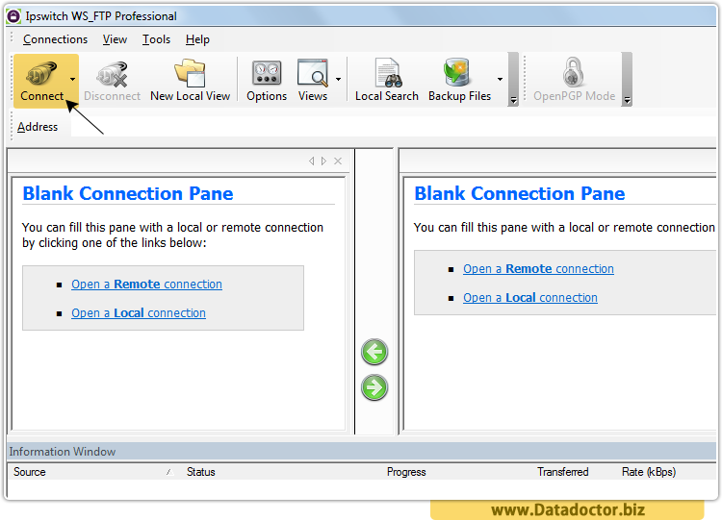Expand the Connect dropdown arrow
Image resolution: width=722 pixels, height=520 pixels.
(x=73, y=80)
